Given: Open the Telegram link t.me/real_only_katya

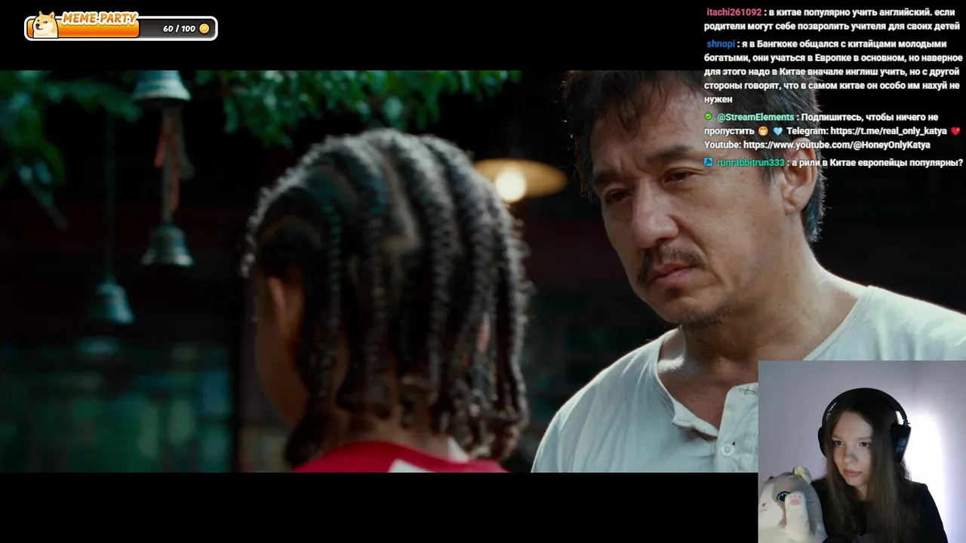Looking at the screenshot, I should click(888, 131).
